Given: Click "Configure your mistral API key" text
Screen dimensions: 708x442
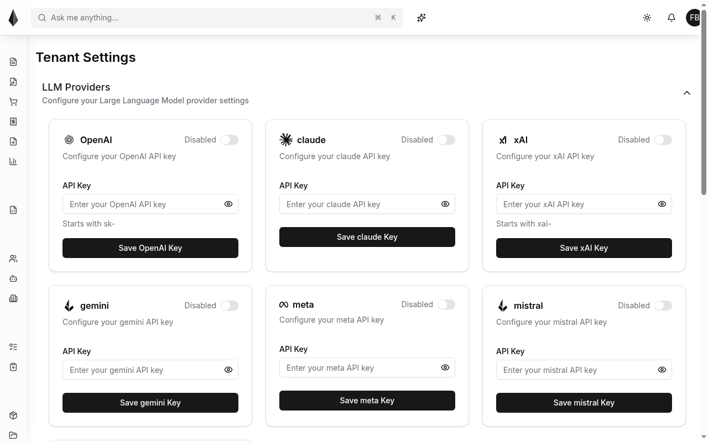Looking at the screenshot, I should tap(551, 322).
